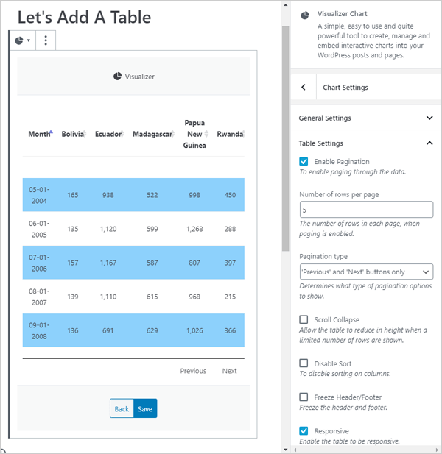Tick the Freeze Header/Footer checkbox
Image resolution: width=442 pixels, height=454 pixels.
click(304, 397)
